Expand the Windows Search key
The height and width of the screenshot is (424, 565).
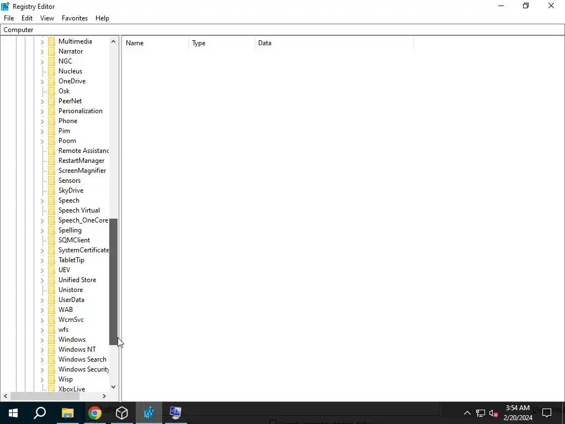42,360
